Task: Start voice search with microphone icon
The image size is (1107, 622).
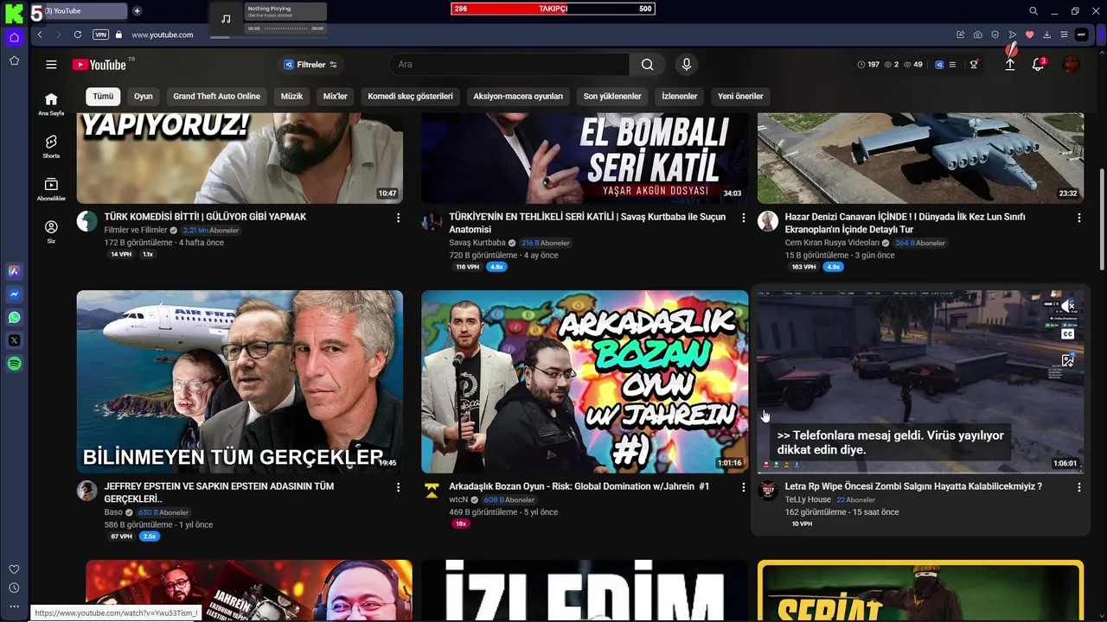Action: click(686, 65)
